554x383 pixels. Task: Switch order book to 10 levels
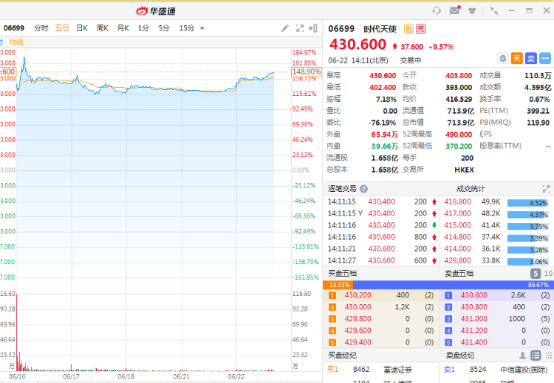pos(548,273)
